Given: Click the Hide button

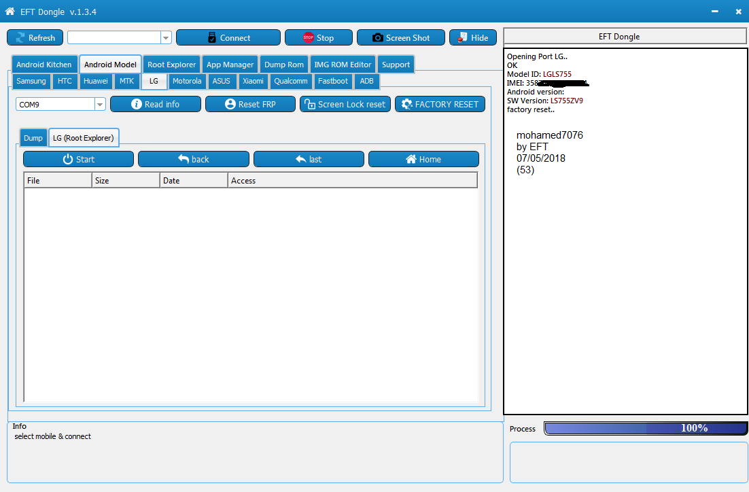Looking at the screenshot, I should click(473, 38).
